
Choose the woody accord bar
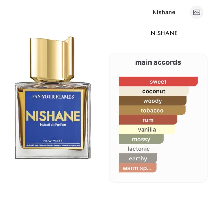click(153, 101)
